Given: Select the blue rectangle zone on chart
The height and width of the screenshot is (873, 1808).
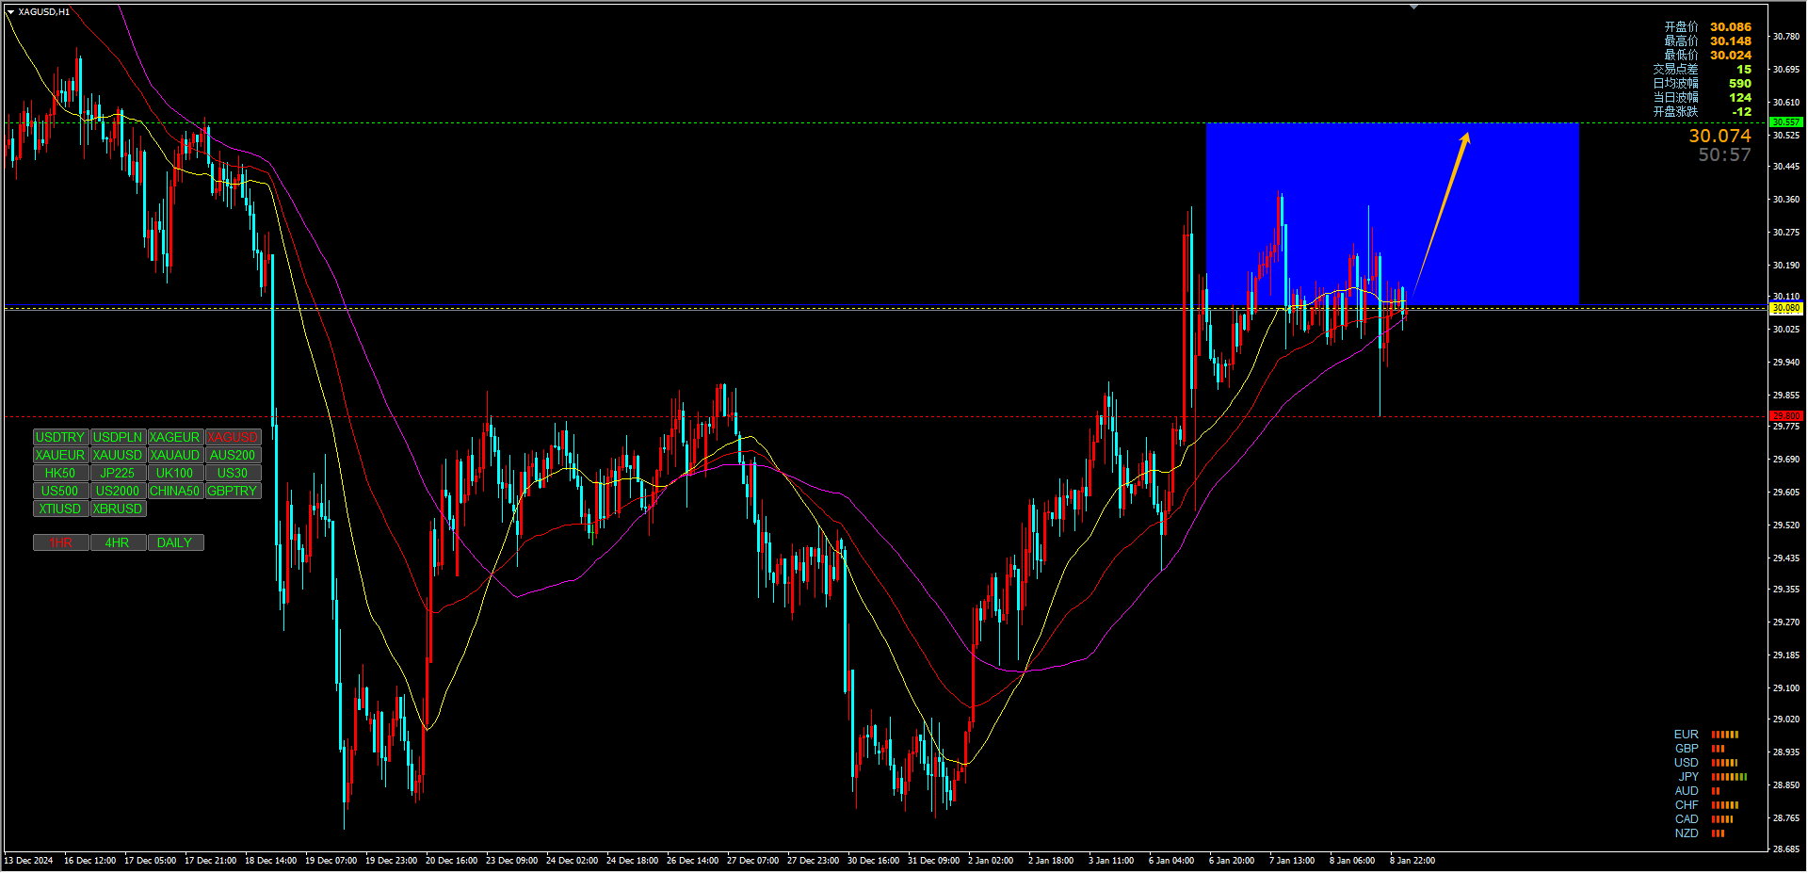Looking at the screenshot, I should pos(1392,214).
